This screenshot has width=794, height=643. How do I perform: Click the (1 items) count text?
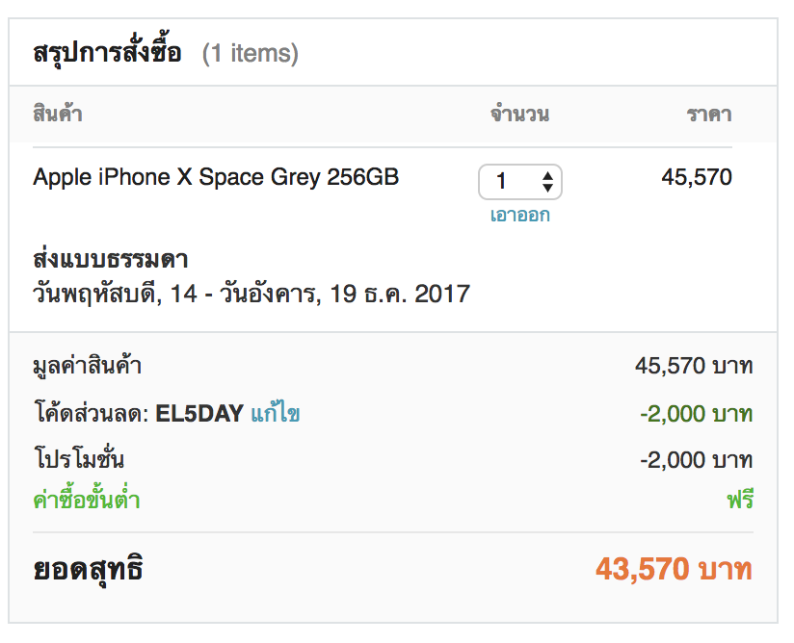(x=251, y=54)
